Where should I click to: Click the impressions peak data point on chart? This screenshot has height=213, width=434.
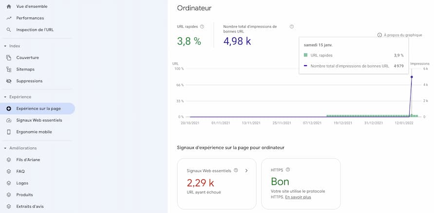pyautogui.click(x=412, y=77)
